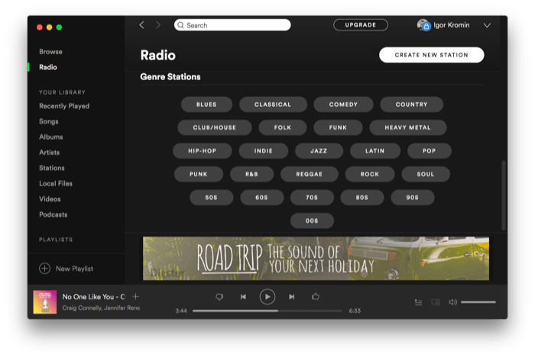535x358 pixels.
Task: Start the HIP-HOP station
Action: [203, 150]
